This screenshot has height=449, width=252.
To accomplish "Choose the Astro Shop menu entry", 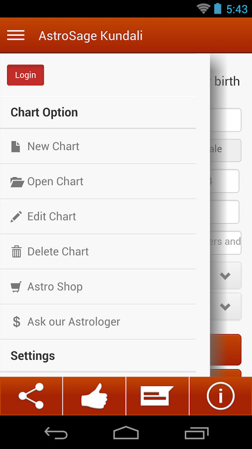I will 98,287.
